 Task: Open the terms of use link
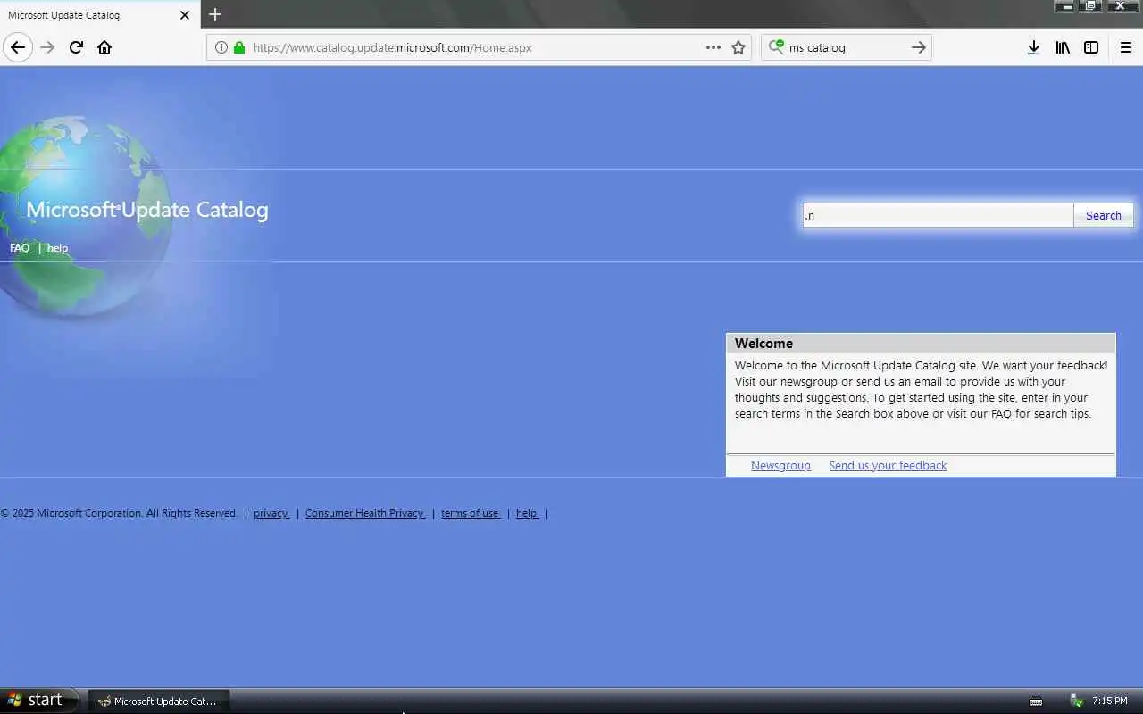coord(471,513)
